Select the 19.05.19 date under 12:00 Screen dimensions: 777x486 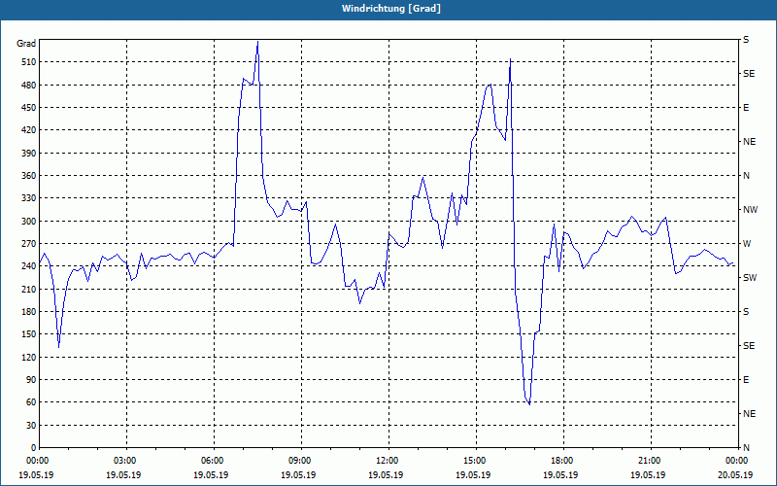point(386,474)
